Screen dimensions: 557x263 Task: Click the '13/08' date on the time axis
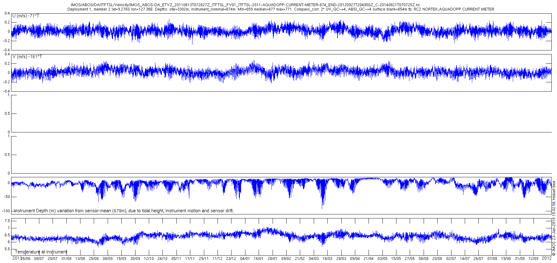click(x=80, y=259)
